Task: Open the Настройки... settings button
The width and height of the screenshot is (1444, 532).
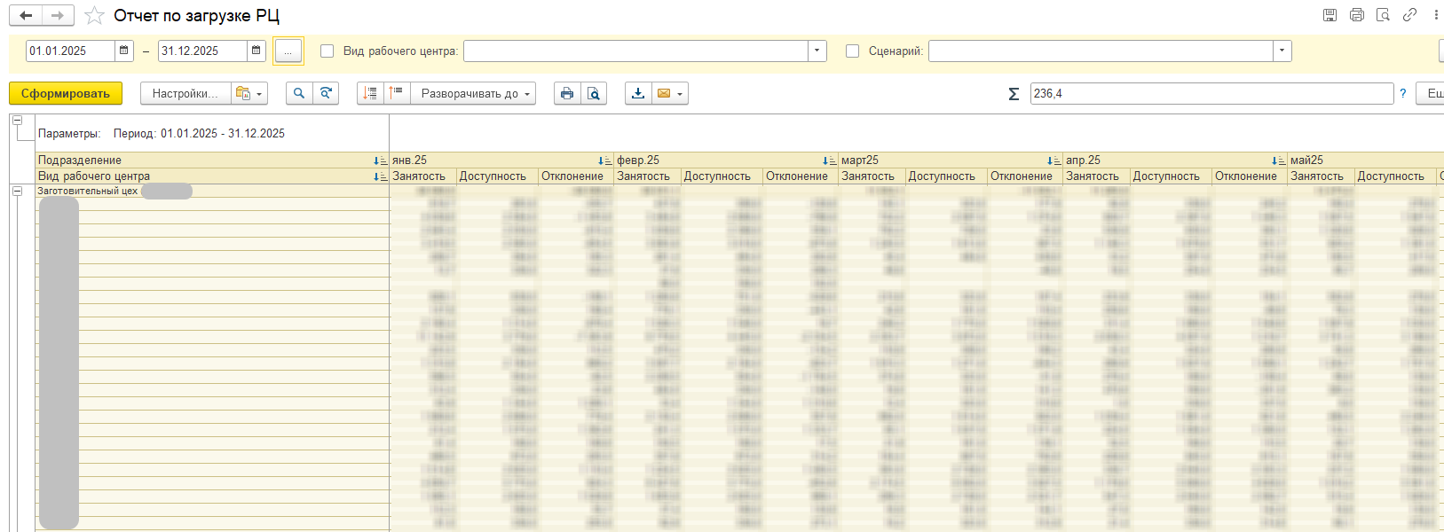Action: [185, 93]
